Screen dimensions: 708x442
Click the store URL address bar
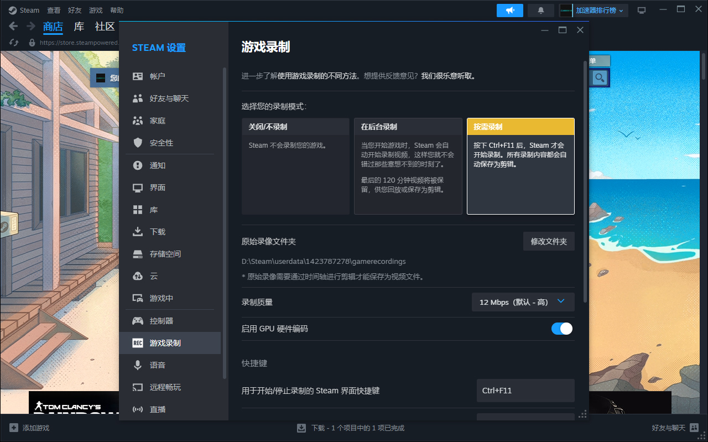coord(79,43)
